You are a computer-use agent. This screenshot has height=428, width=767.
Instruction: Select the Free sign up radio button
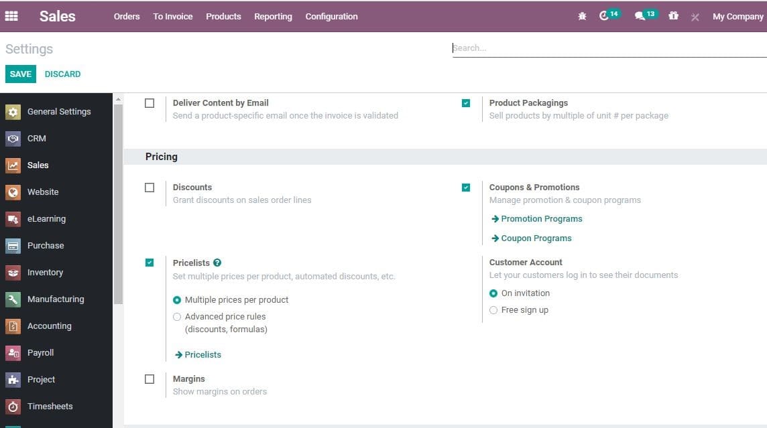[x=493, y=309]
